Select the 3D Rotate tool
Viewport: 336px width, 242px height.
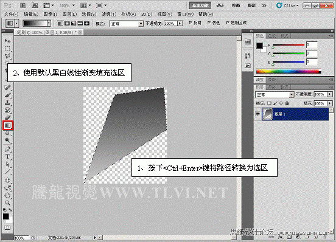tap(7, 181)
